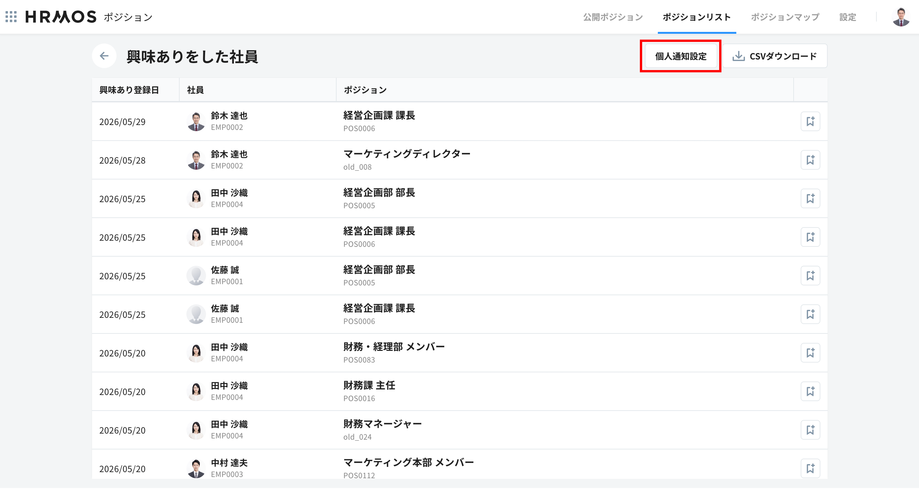Open position 財務マネージャー
The height and width of the screenshot is (489, 919).
382,424
